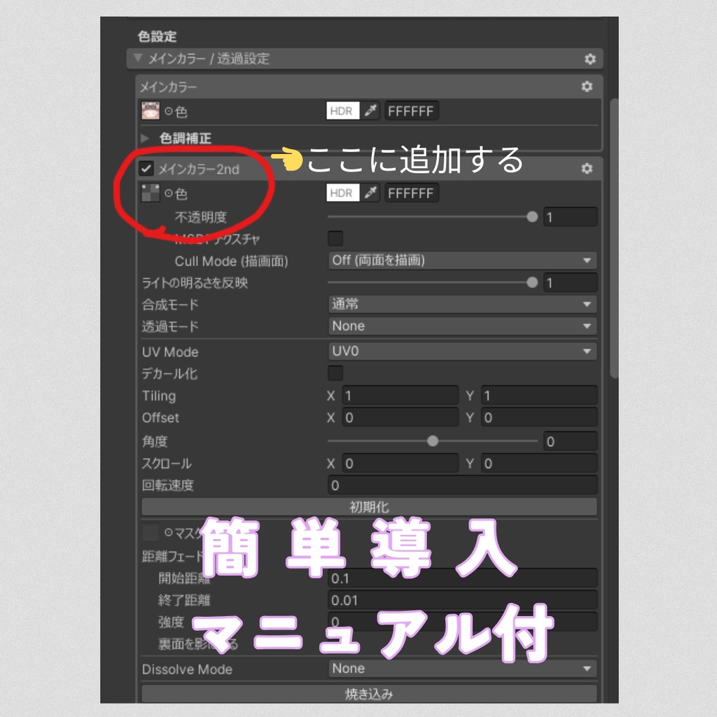
Task: Collapse the メインカラー / 透過設定 section
Action: 139,59
